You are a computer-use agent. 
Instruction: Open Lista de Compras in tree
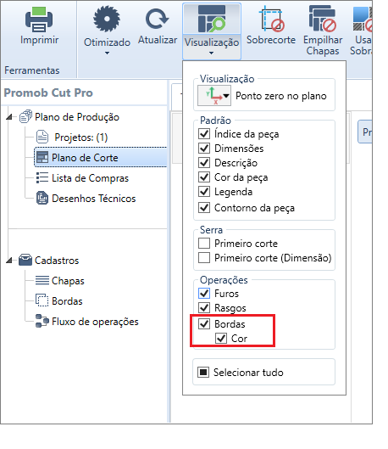82,178
